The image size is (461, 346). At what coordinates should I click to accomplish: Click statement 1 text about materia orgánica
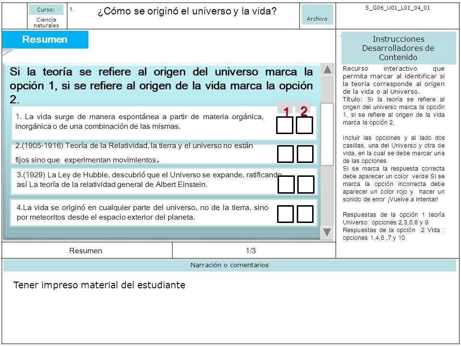140,122
